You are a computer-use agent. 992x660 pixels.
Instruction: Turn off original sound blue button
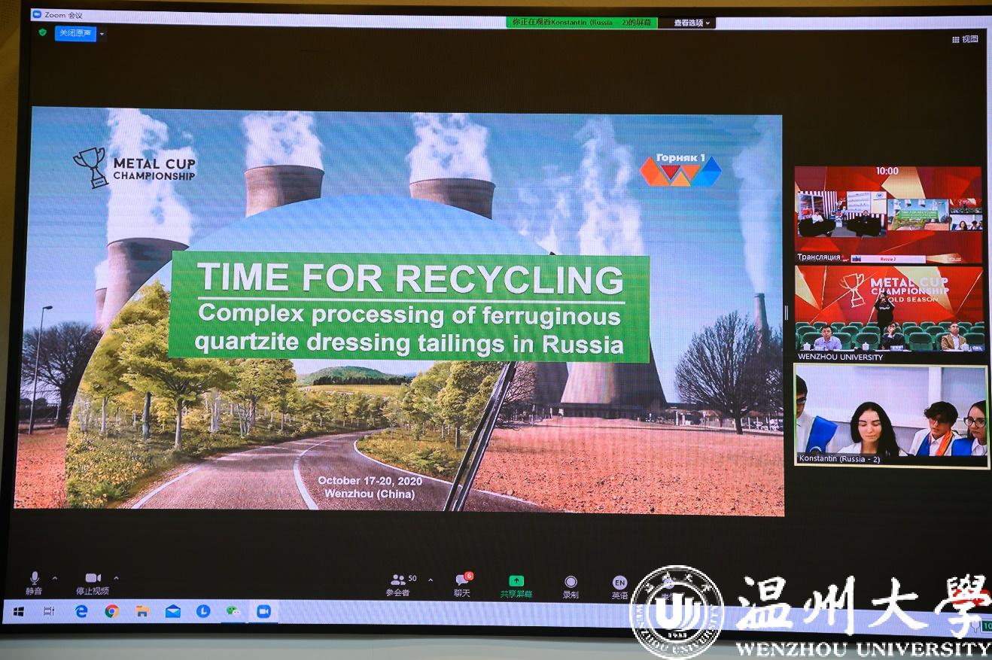75,34
